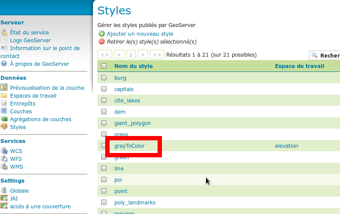Click the JAI settings icon
The height and width of the screenshot is (214, 340).
(4, 198)
